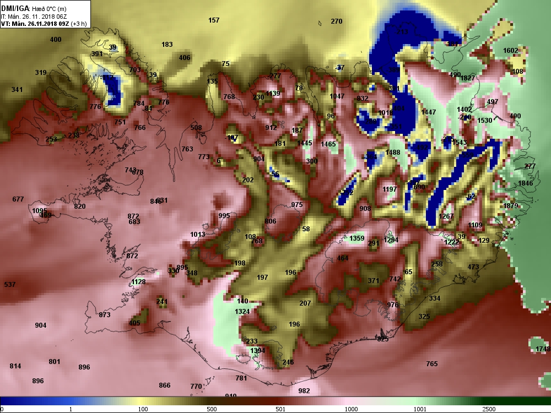Viewport: 551px width, 413px height.
Task: Click the map value '1128'
Action: click(138, 281)
